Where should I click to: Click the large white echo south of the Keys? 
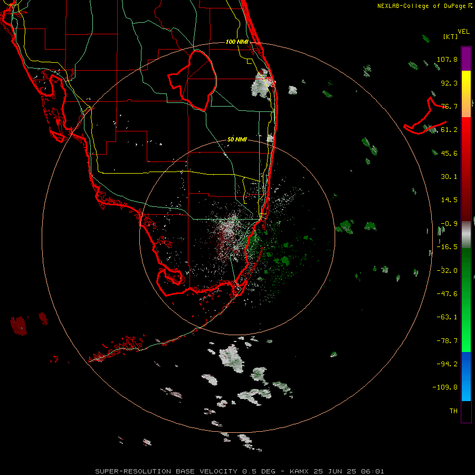(x=232, y=358)
